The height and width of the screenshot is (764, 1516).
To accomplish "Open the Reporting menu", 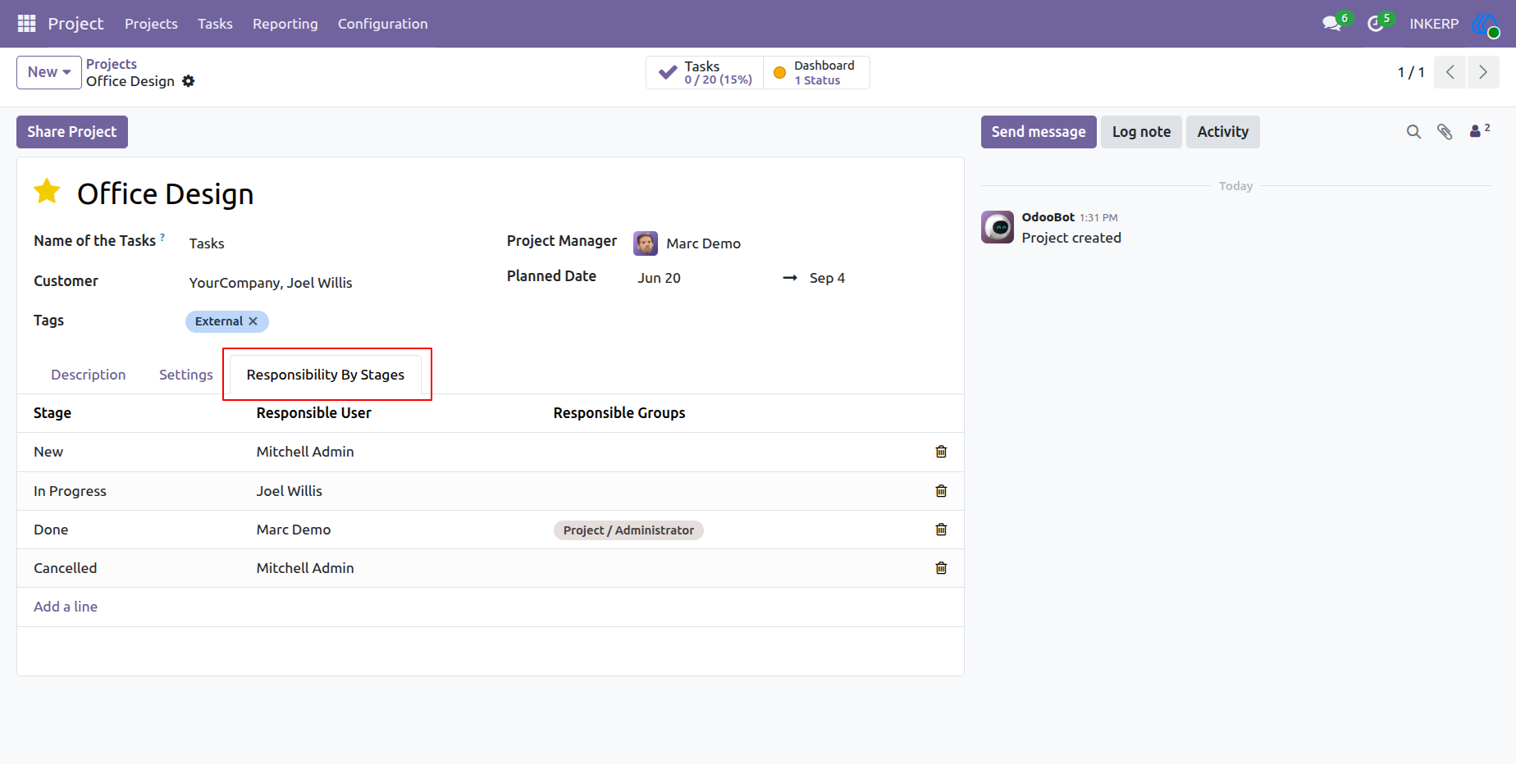I will (285, 24).
